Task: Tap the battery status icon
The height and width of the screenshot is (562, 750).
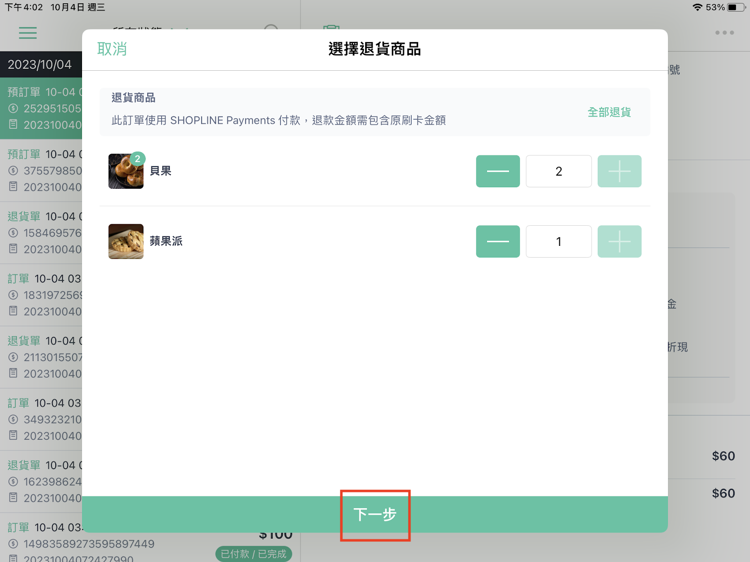Action: [736, 7]
